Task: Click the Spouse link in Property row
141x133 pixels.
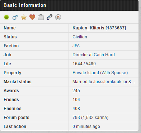Action: tap(119, 73)
